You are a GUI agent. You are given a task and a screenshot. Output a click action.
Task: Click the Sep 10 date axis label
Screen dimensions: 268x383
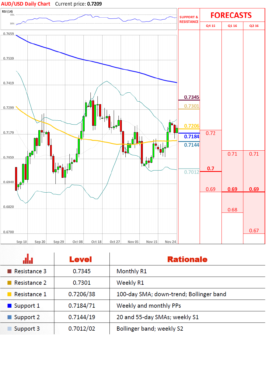click(22, 242)
